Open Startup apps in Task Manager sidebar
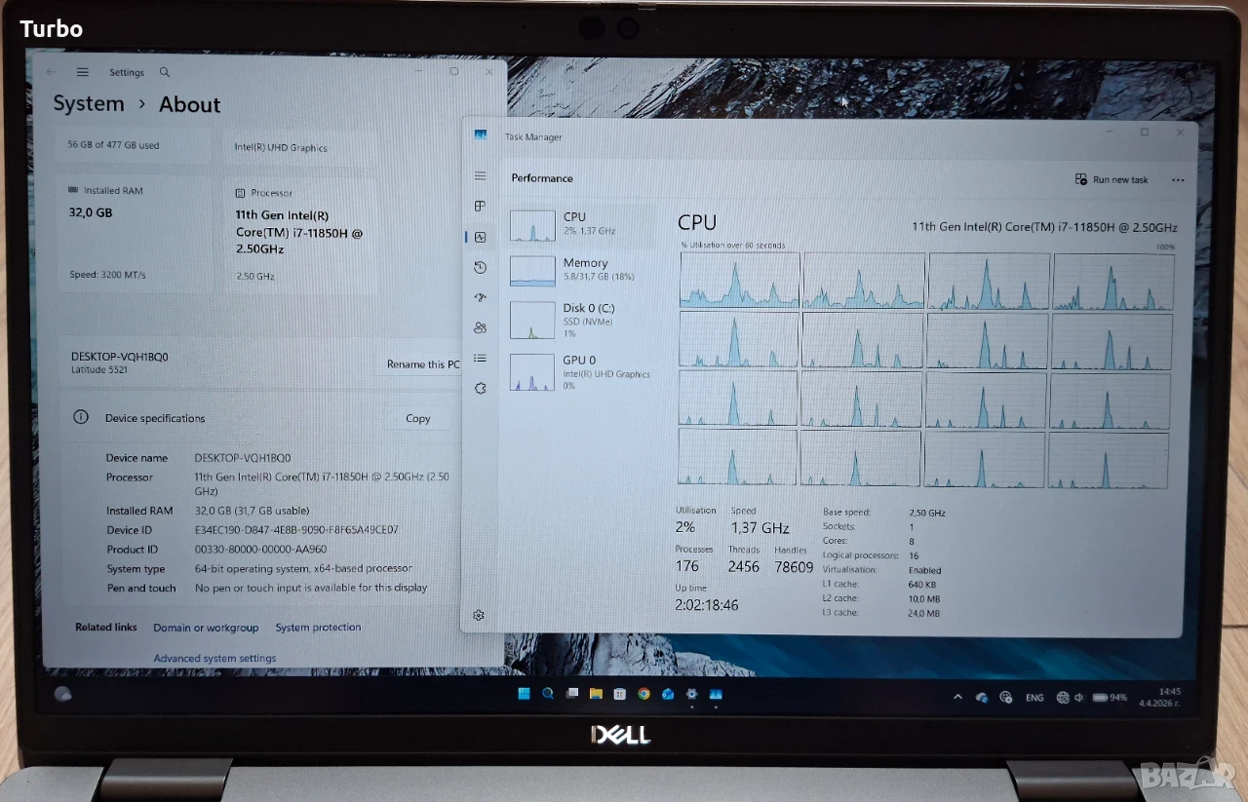The image size is (1248, 802). [x=480, y=297]
